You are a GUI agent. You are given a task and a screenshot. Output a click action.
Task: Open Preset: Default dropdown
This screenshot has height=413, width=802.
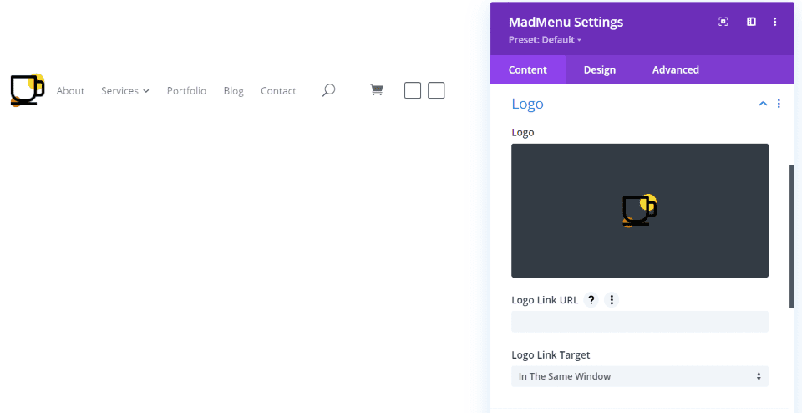pos(545,40)
